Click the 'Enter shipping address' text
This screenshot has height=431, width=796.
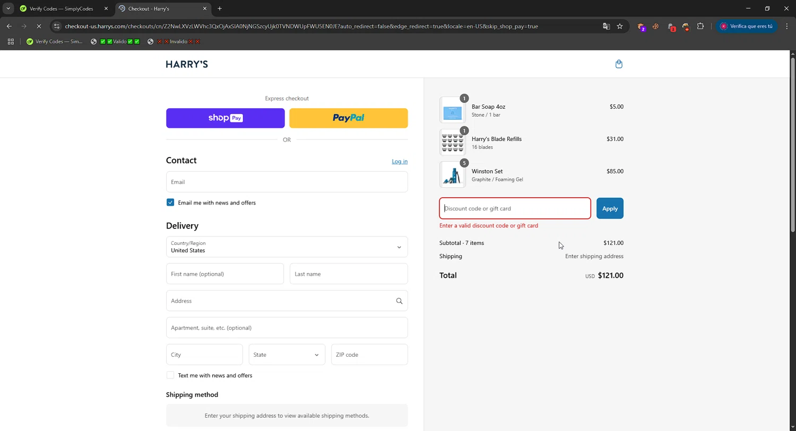tap(594, 256)
